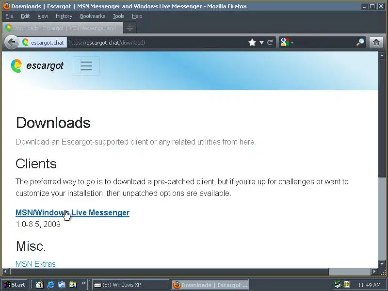Go back with the back arrow button

11,43
